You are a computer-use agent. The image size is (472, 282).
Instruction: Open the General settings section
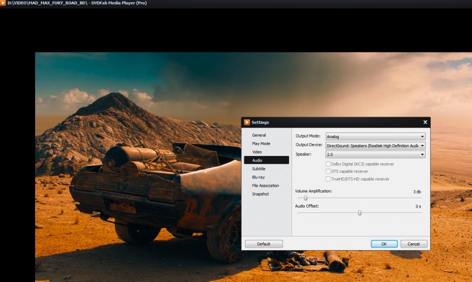tap(266, 135)
